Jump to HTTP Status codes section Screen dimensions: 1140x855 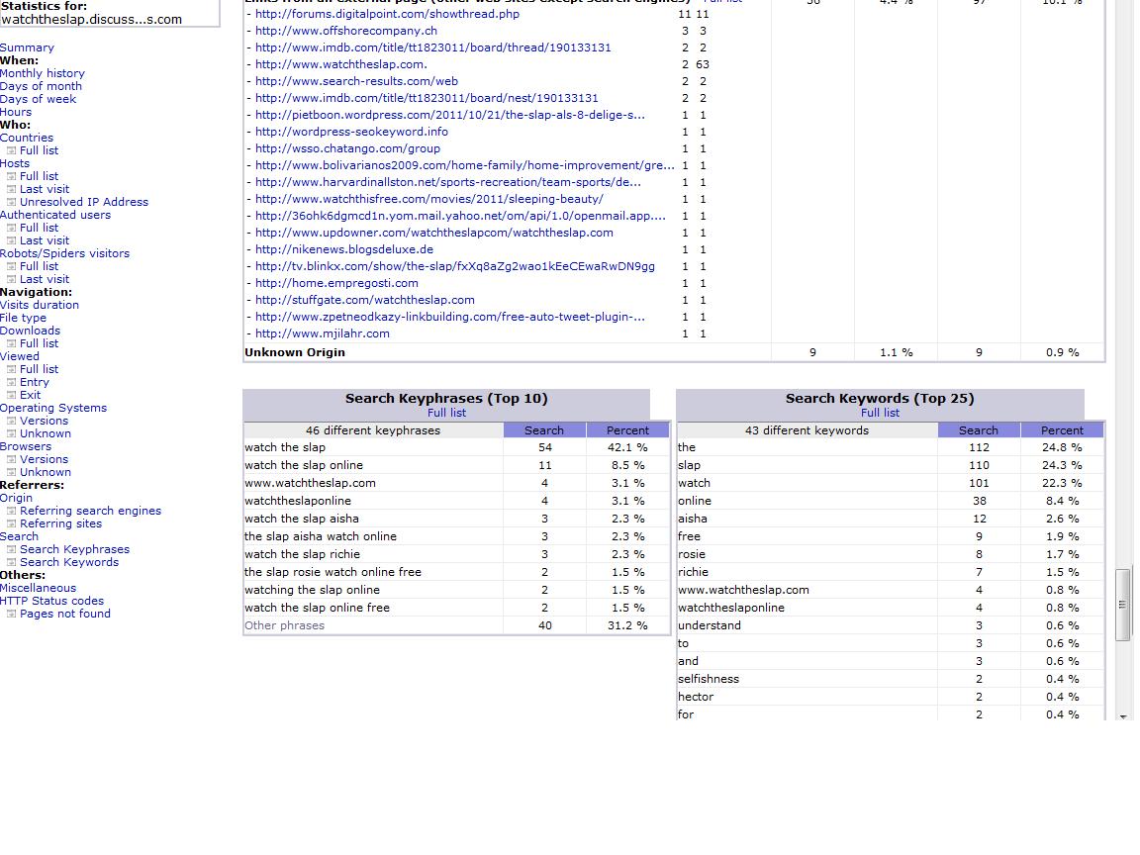pyautogui.click(x=51, y=601)
